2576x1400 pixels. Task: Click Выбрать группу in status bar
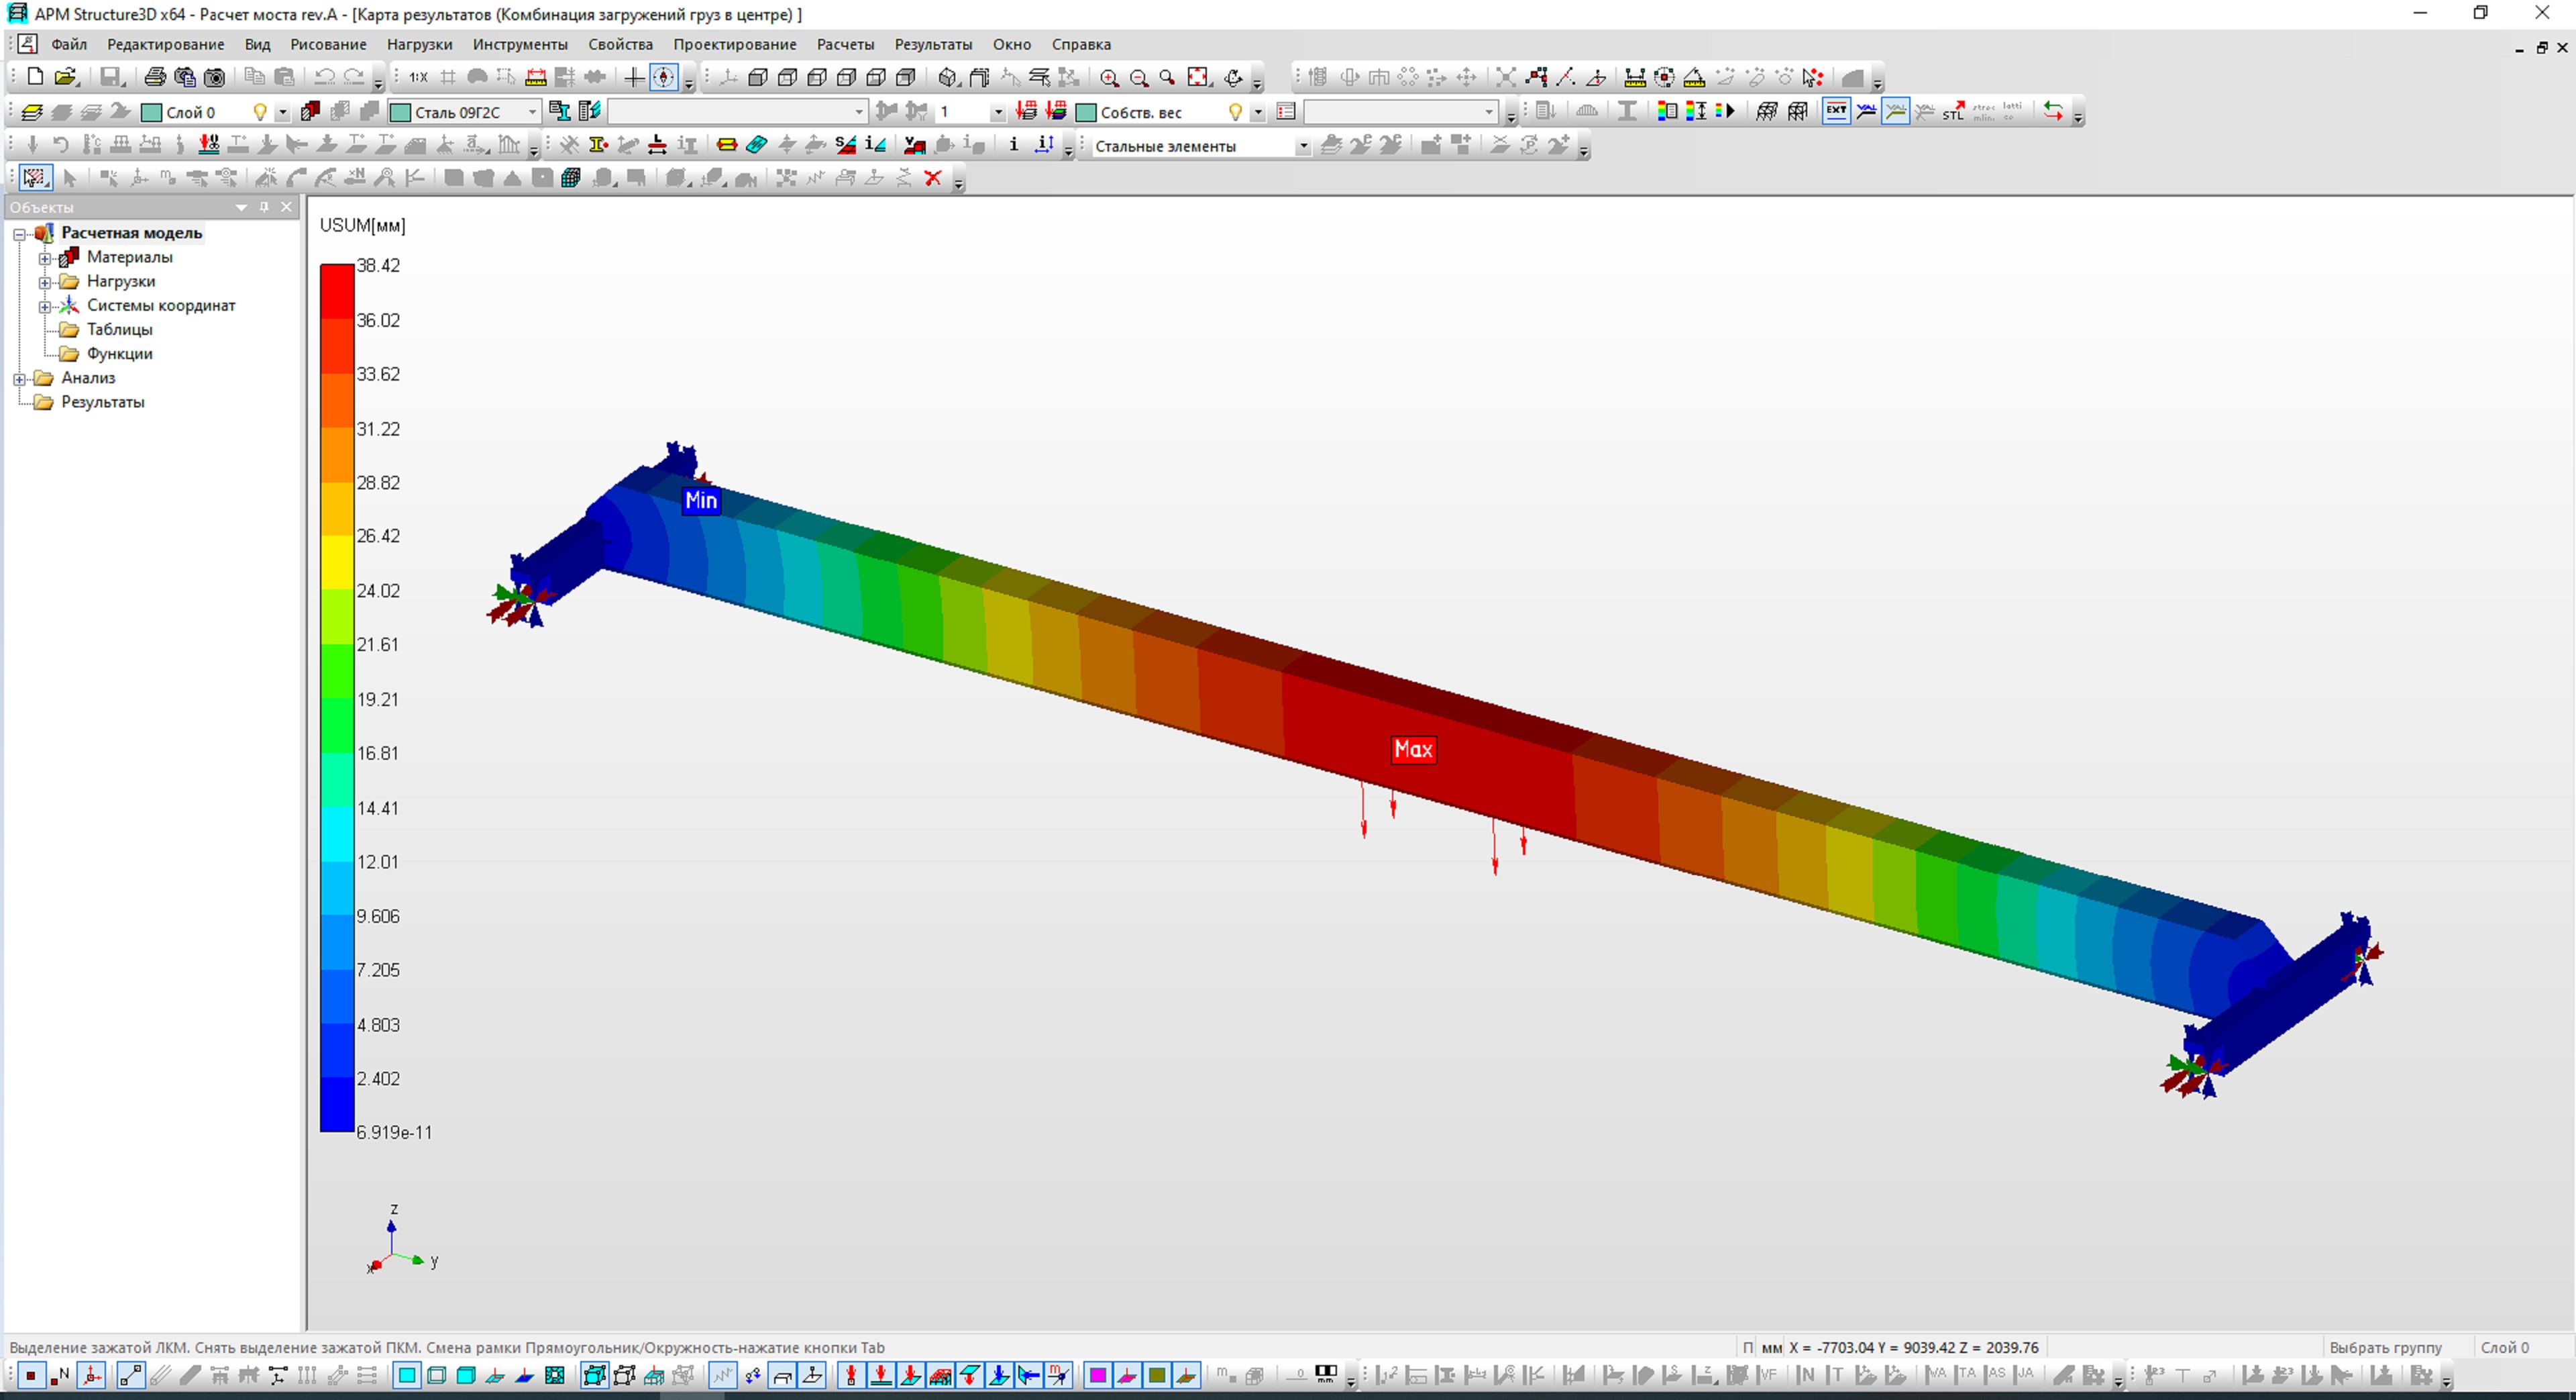[x=2385, y=1347]
